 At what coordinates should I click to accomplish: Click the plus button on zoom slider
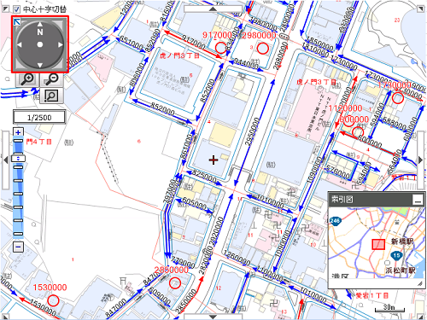(18, 132)
